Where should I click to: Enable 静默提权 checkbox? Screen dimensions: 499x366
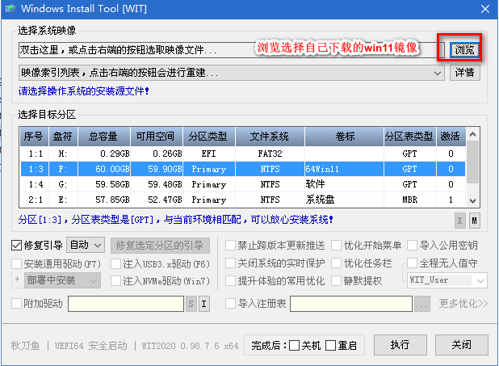(x=337, y=281)
